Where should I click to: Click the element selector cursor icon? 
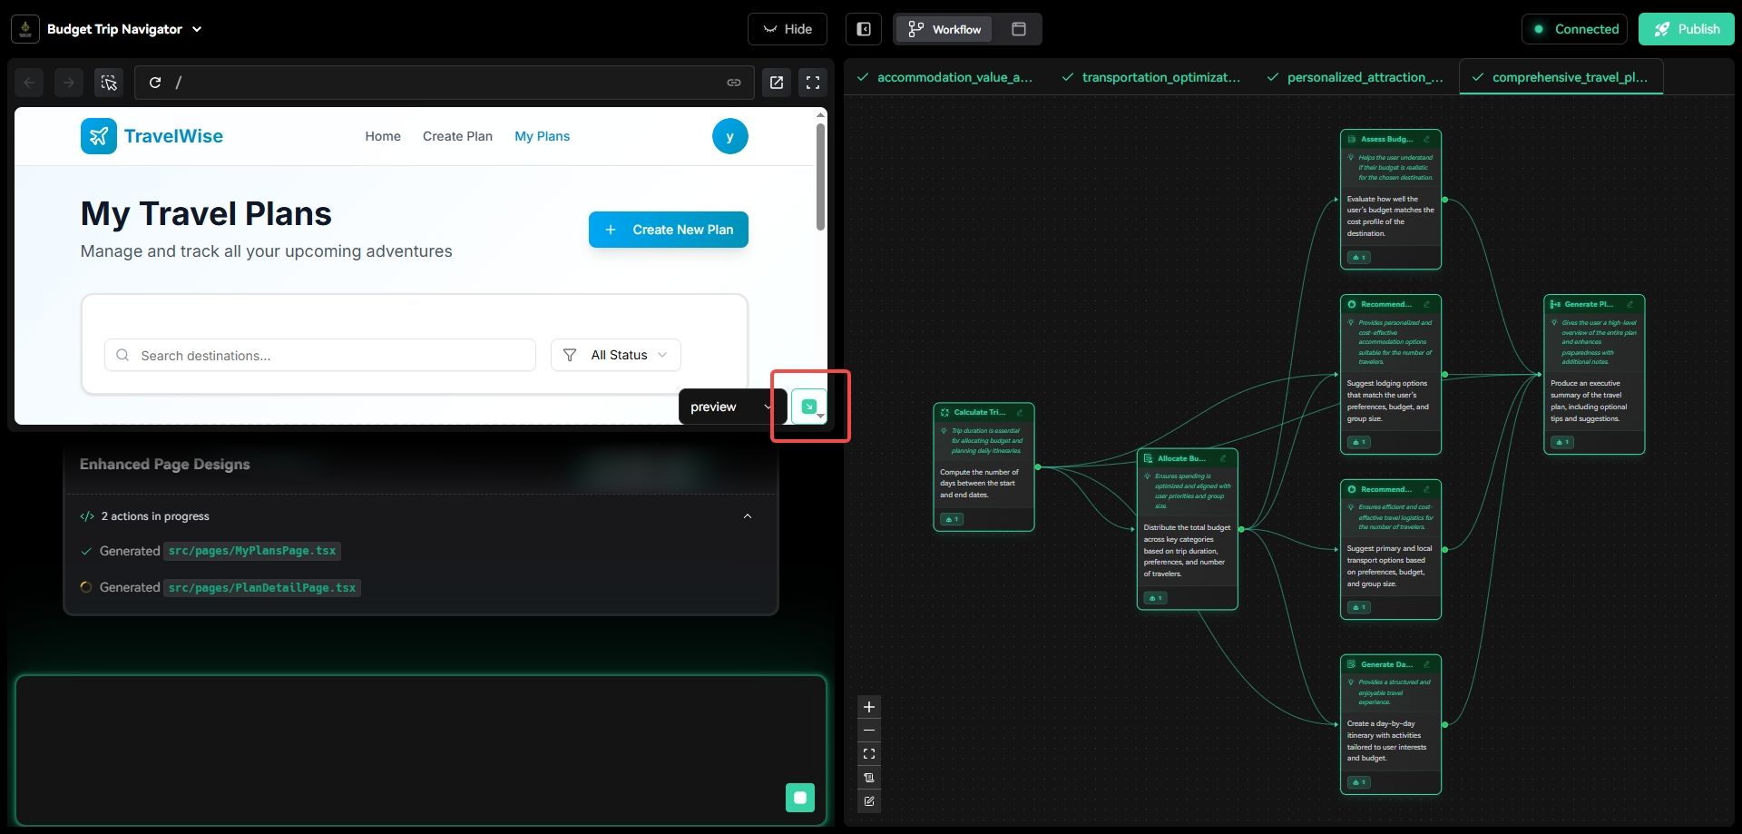click(x=109, y=83)
